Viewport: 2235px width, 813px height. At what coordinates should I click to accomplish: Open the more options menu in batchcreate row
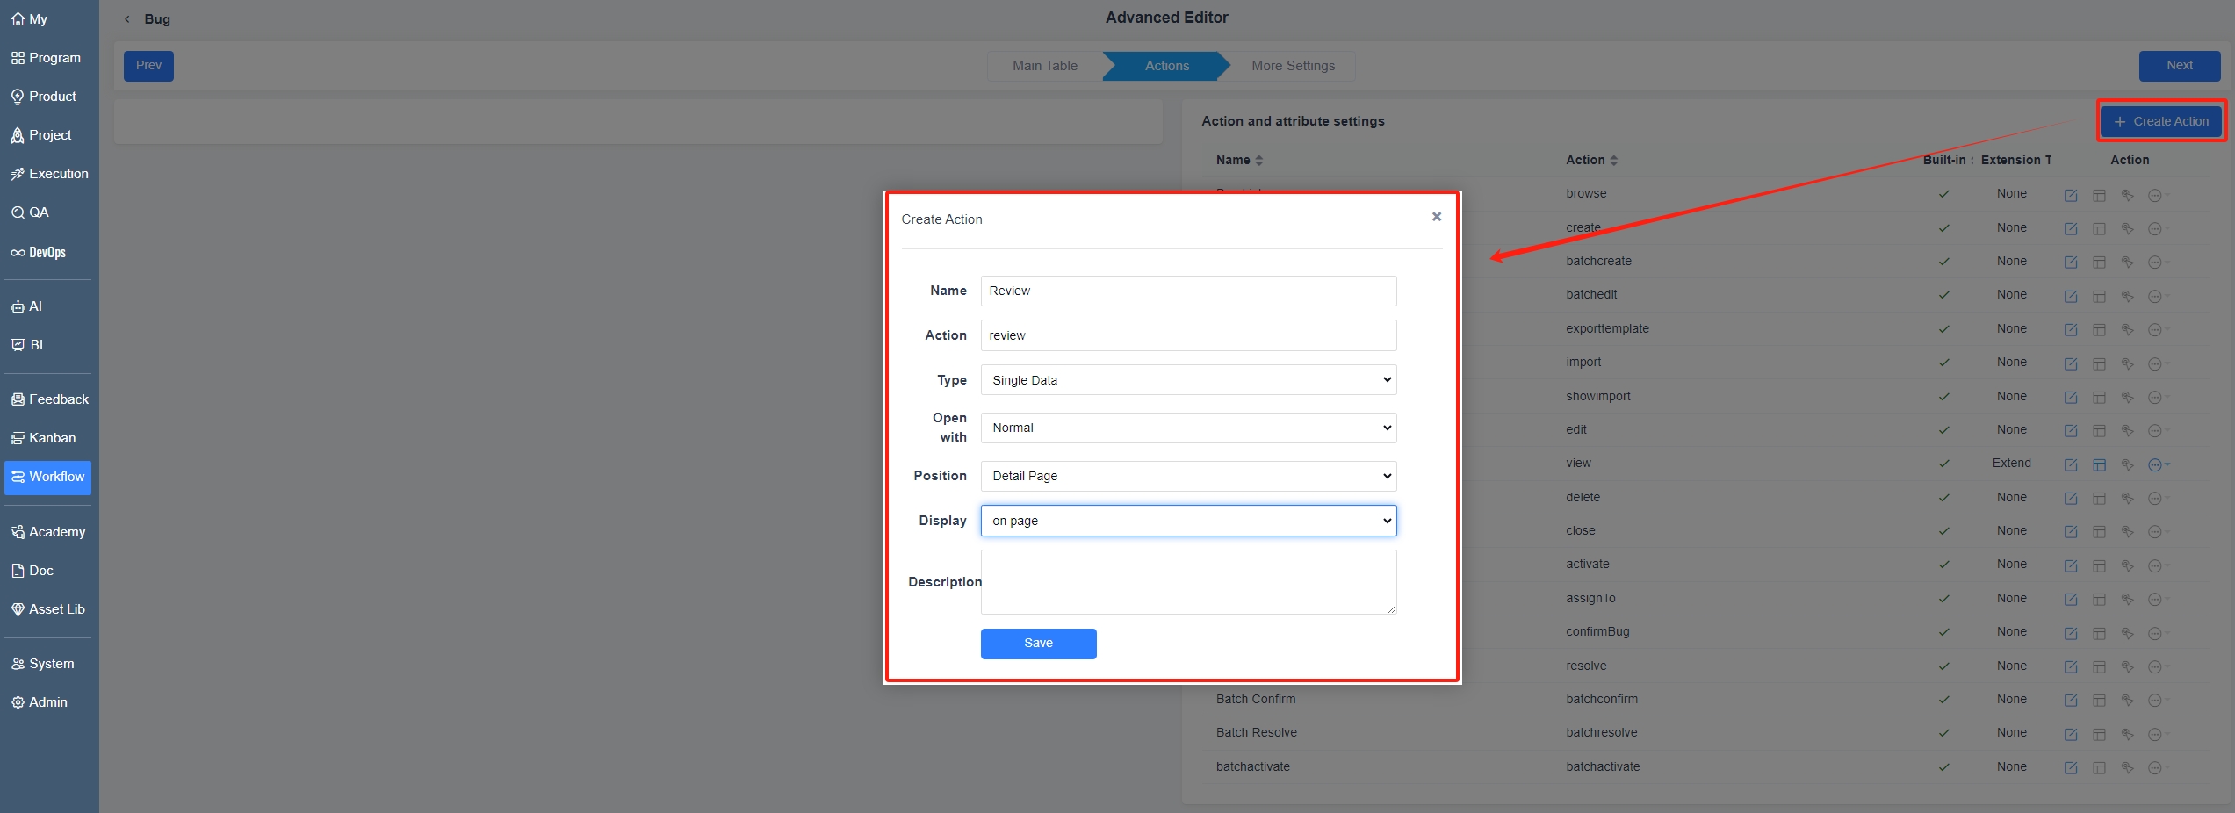click(x=2157, y=263)
